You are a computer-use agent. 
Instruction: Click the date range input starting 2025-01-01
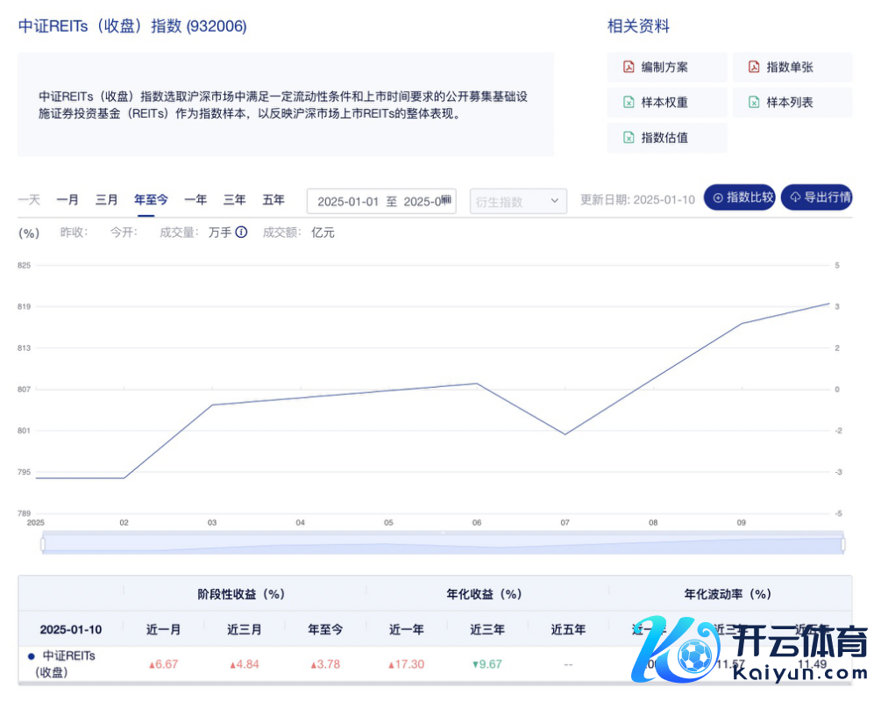tap(377, 201)
